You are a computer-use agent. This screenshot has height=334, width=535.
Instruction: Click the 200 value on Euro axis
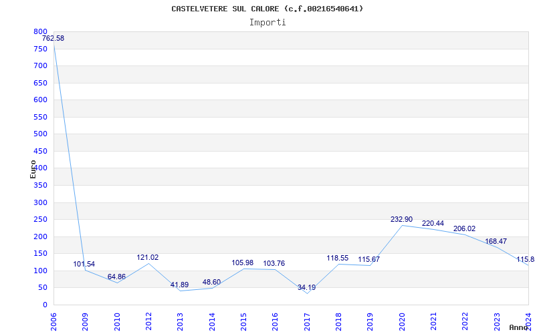40,237
